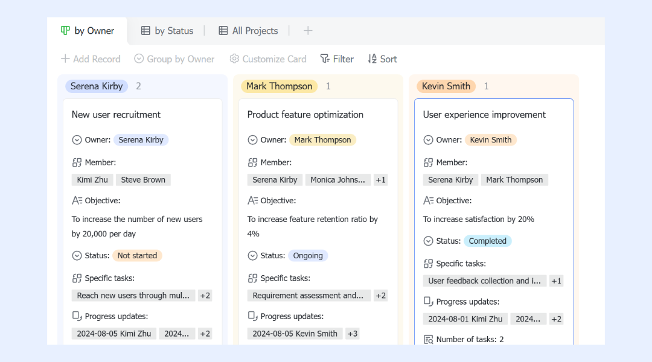Screen dimensions: 652x362
Task: Open Group by Owner option
Action: [174, 59]
